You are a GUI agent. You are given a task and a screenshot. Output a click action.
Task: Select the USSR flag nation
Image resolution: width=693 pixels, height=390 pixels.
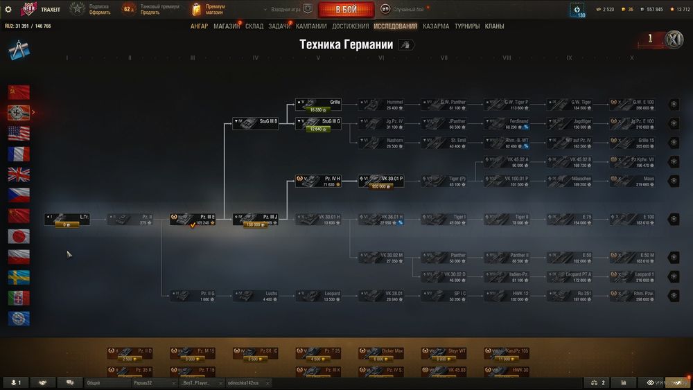[x=19, y=92]
